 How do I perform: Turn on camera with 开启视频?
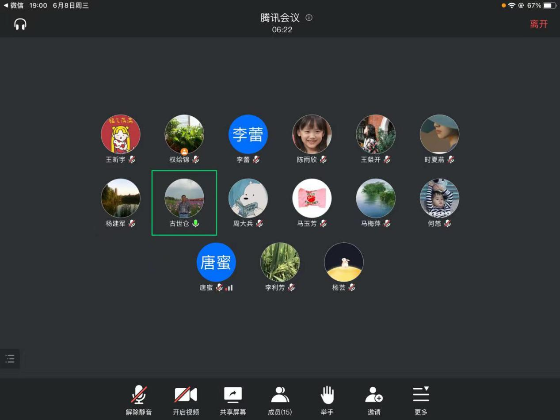click(x=186, y=400)
